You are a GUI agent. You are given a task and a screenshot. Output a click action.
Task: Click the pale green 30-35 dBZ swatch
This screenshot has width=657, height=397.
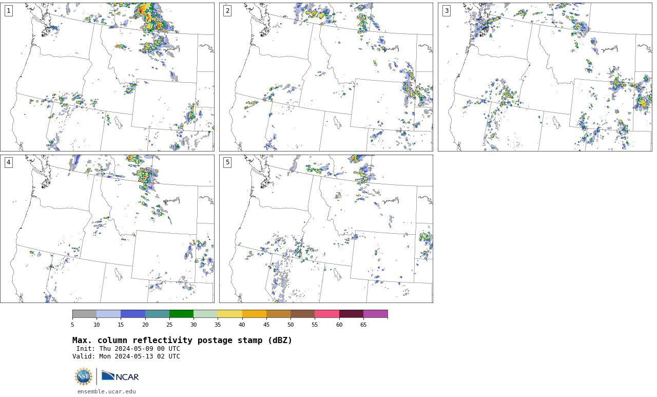point(205,314)
